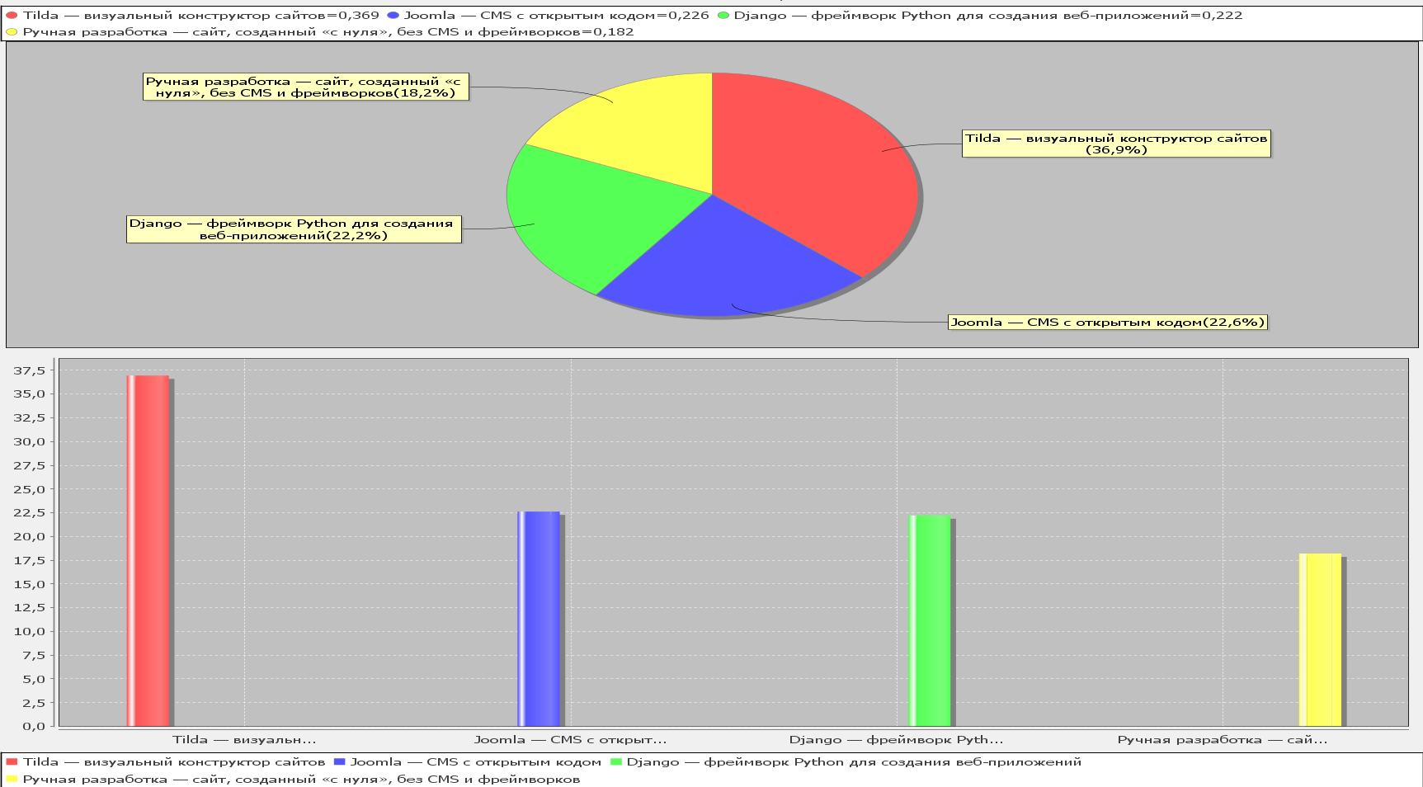Click the green Django circle in top legend
This screenshot has width=1423, height=787.
tap(723, 16)
